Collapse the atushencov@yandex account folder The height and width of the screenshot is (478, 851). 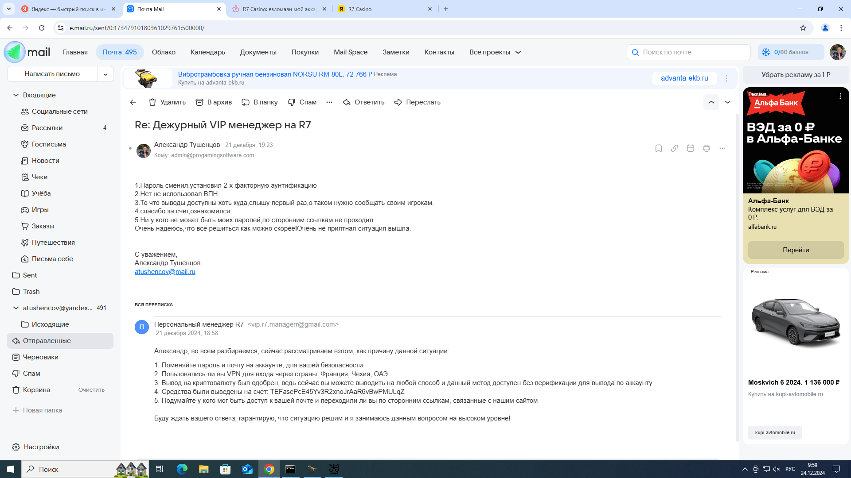click(16, 308)
